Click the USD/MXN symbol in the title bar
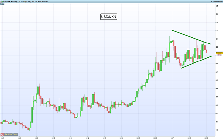The width and height of the screenshot is (223, 139). click(7, 2)
